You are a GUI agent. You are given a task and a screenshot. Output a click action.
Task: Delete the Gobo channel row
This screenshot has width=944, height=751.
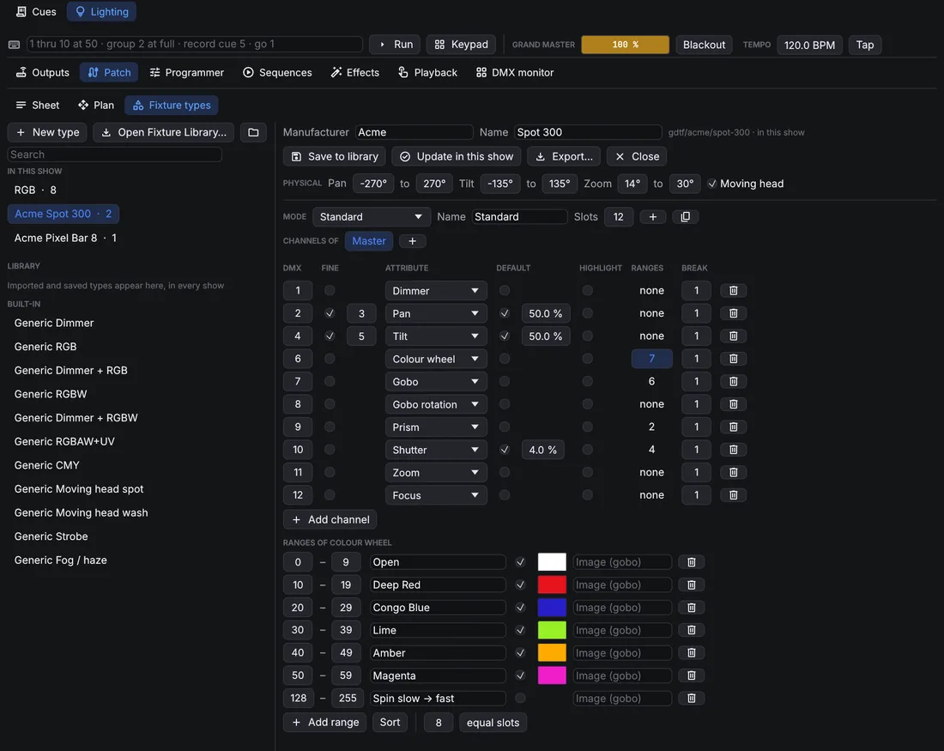click(733, 381)
